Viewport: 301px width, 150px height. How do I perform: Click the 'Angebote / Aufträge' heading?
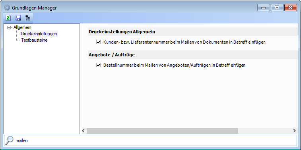[112, 55]
